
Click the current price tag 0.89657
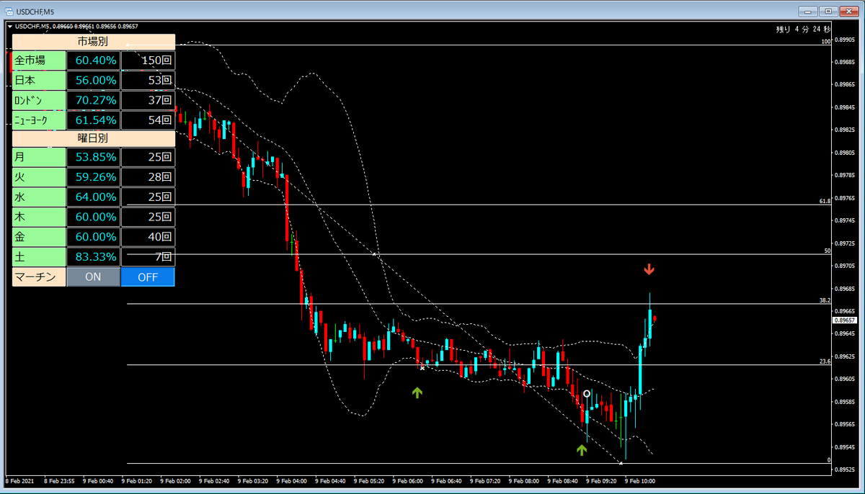[845, 320]
